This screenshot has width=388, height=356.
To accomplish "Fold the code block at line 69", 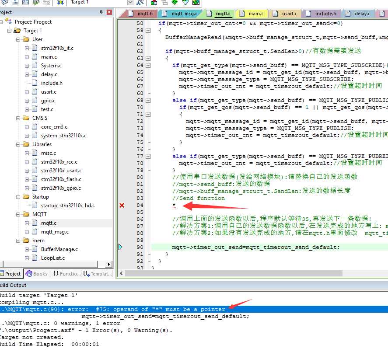I will point(148,100).
